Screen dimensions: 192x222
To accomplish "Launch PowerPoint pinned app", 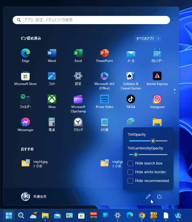I will [x=105, y=55].
